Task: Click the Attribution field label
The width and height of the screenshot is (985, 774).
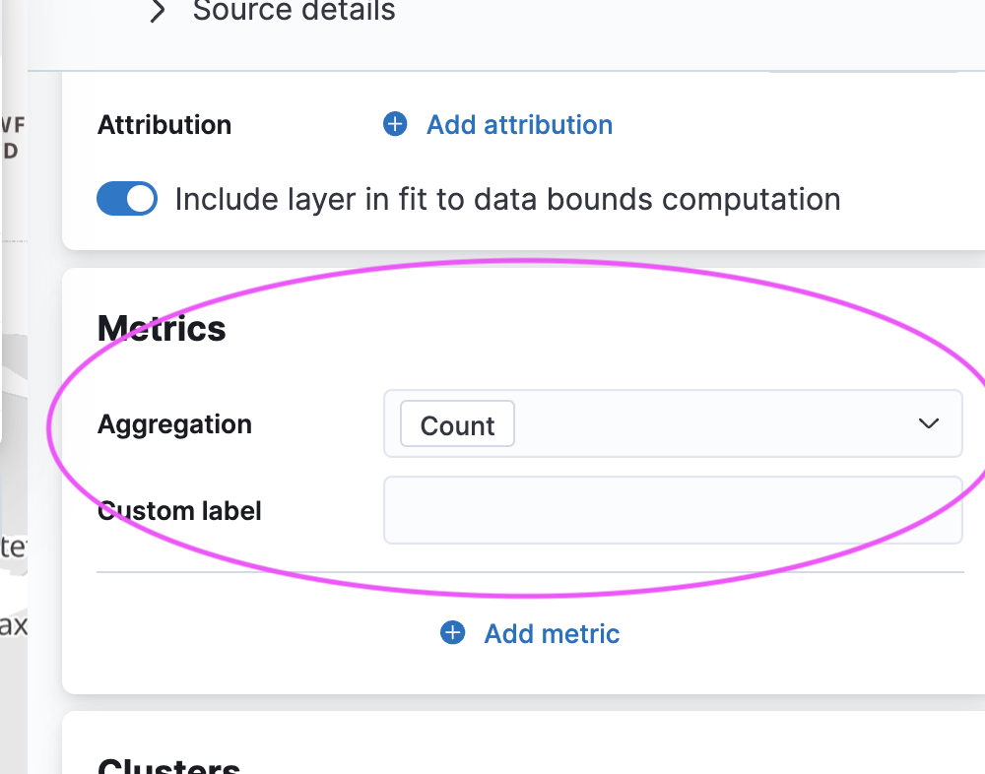Action: (164, 125)
